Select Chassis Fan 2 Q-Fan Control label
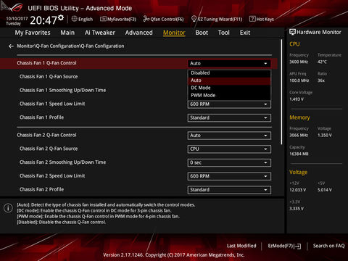Screen dimensions: 348x261 [x=46, y=135]
